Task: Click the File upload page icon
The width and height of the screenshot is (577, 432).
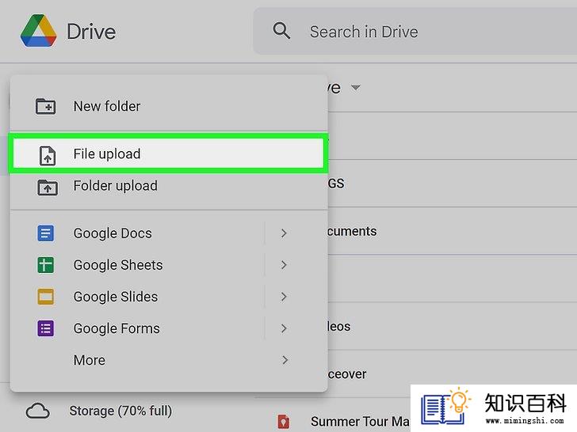Action: click(48, 155)
